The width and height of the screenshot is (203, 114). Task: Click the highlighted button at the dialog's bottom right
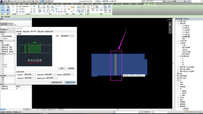pos(70,82)
